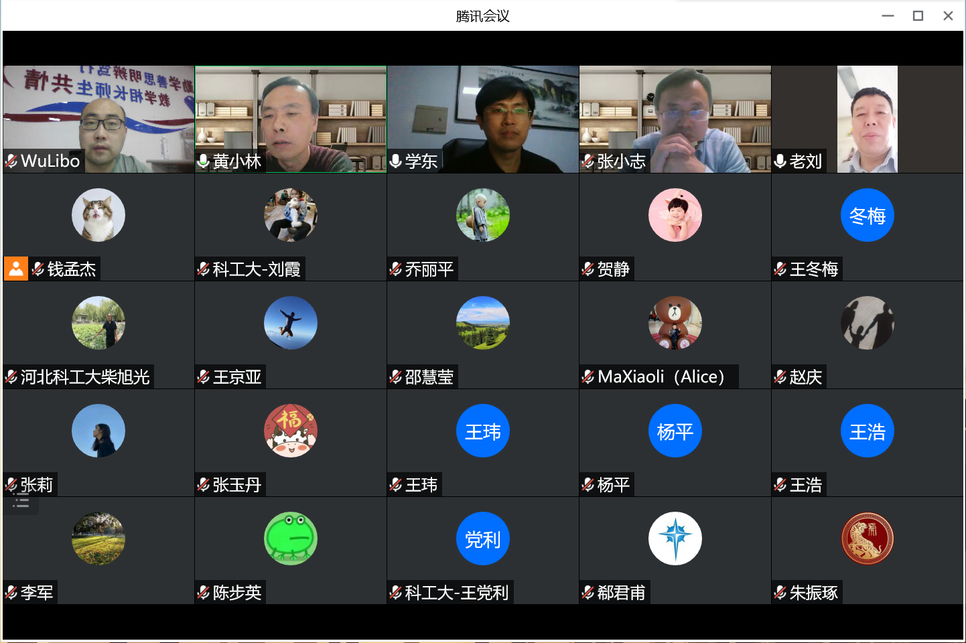The width and height of the screenshot is (966, 643).
Task: Click 学东's microphone icon
Action: [x=396, y=161]
